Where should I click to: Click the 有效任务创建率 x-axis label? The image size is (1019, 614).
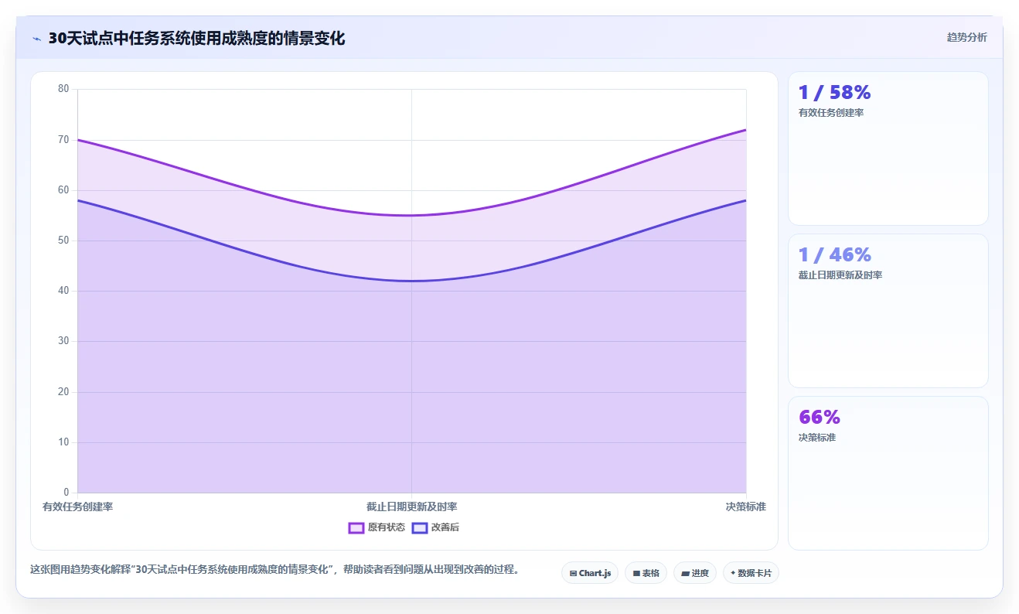coord(78,507)
